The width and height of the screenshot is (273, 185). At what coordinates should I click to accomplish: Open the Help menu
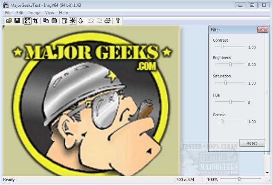[x=64, y=13]
